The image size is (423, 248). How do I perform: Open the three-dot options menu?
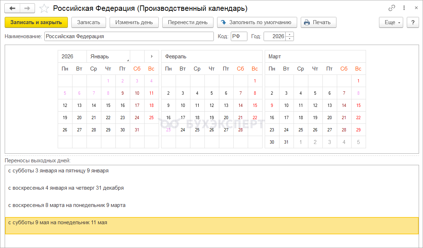point(404,8)
